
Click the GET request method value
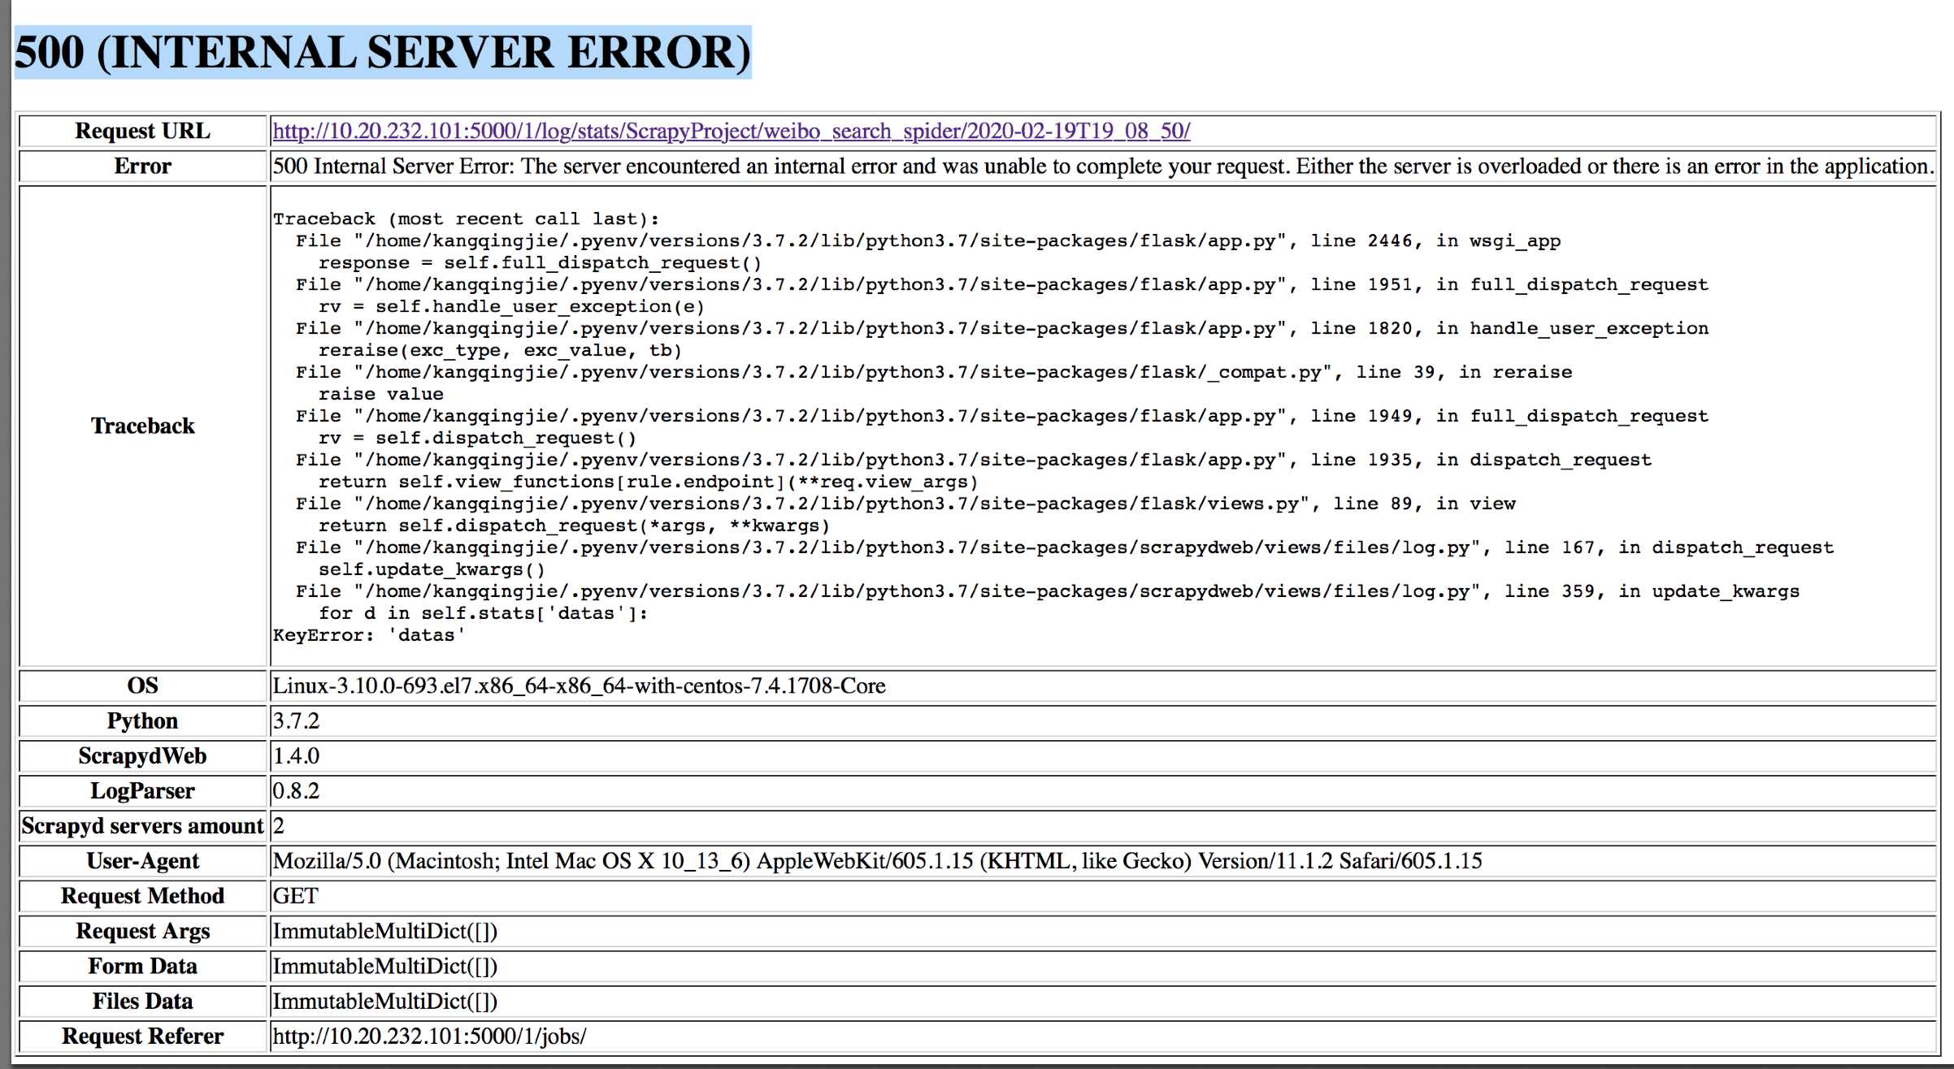(296, 895)
